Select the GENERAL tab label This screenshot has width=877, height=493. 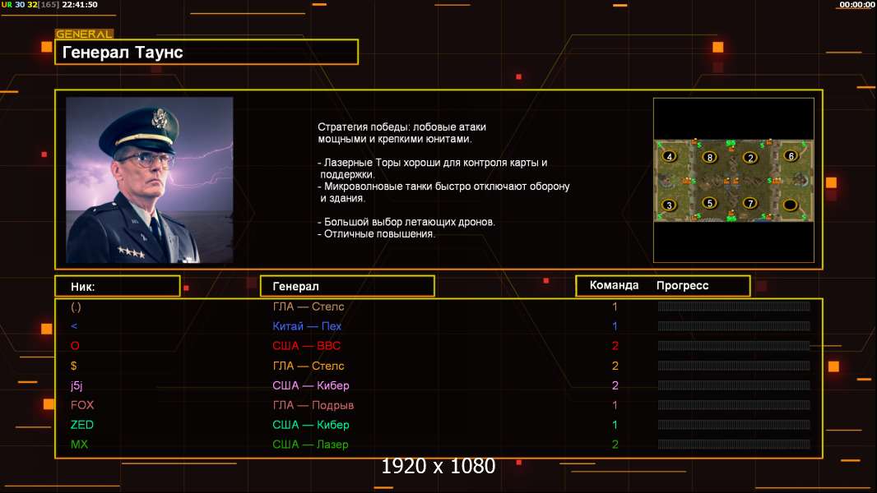coord(84,34)
